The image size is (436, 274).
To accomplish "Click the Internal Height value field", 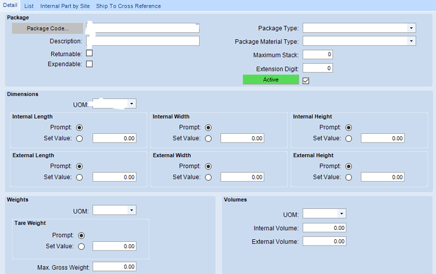I will (x=383, y=138).
